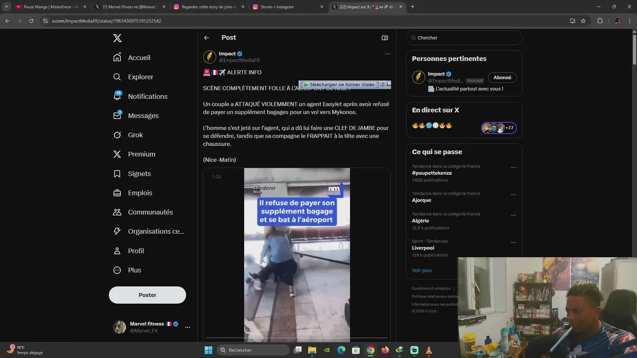The image size is (637, 358).
Task: Launch the Grok icon in sidebar
Action: 117,135
